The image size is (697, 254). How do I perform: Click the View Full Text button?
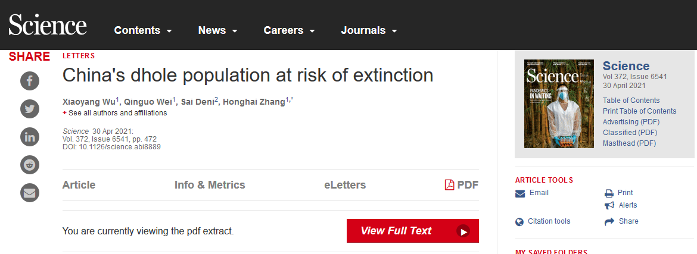click(412, 231)
